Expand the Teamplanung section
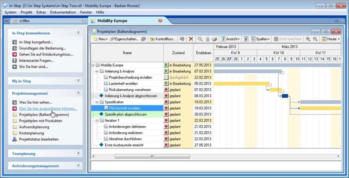 [78, 153]
